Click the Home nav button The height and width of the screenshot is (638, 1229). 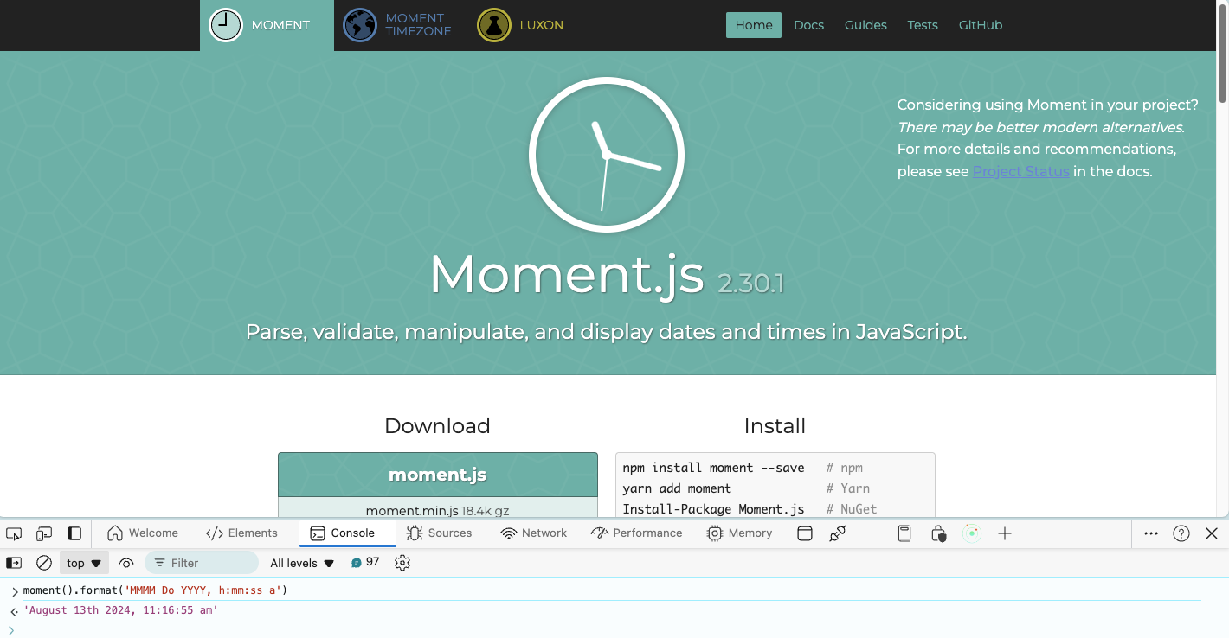[754, 25]
